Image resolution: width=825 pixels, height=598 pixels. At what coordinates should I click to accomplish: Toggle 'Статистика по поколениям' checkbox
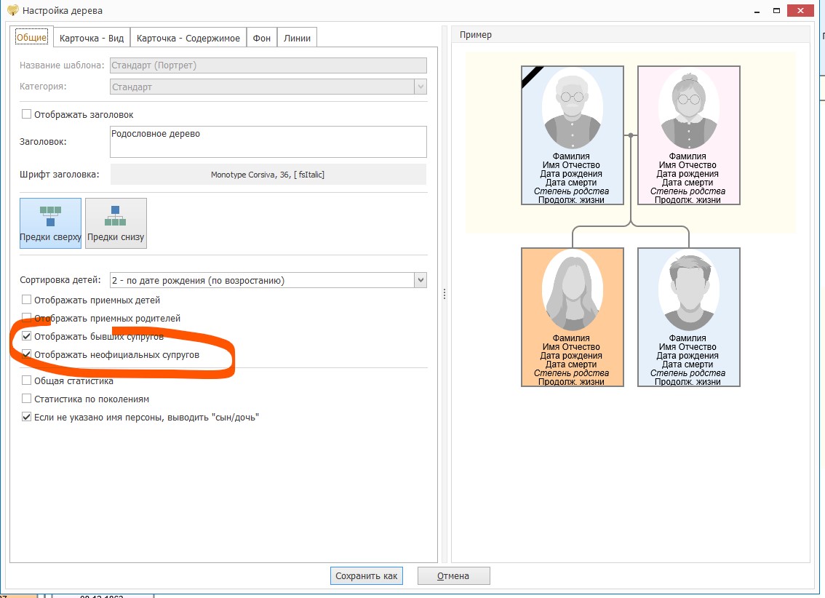[27, 399]
